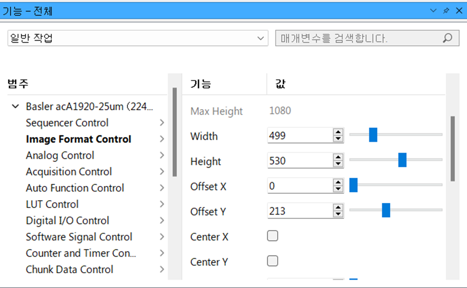Decrease Offset X with down spinner arrow

point(338,189)
